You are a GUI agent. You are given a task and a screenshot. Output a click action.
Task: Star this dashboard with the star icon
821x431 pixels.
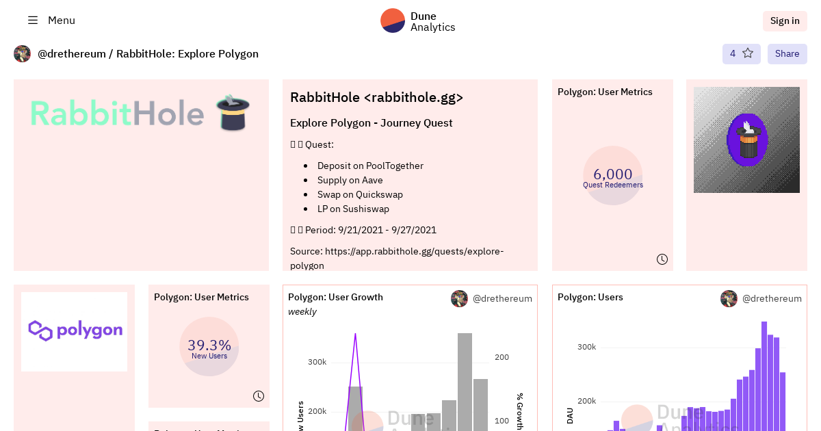coord(748,53)
